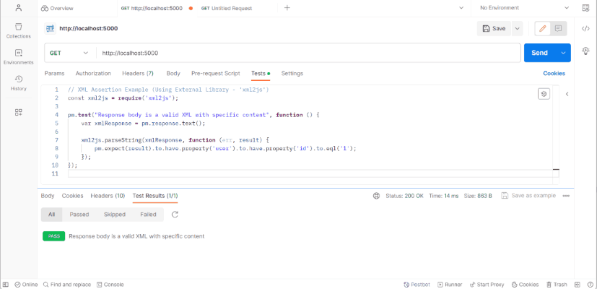The image size is (597, 289).
Task: Filter test results by Failed
Action: click(148, 215)
